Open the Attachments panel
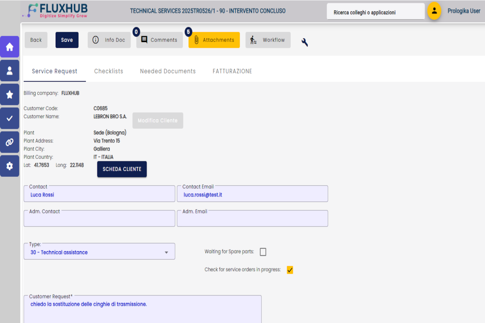Image resolution: width=485 pixels, height=323 pixels. coord(214,40)
